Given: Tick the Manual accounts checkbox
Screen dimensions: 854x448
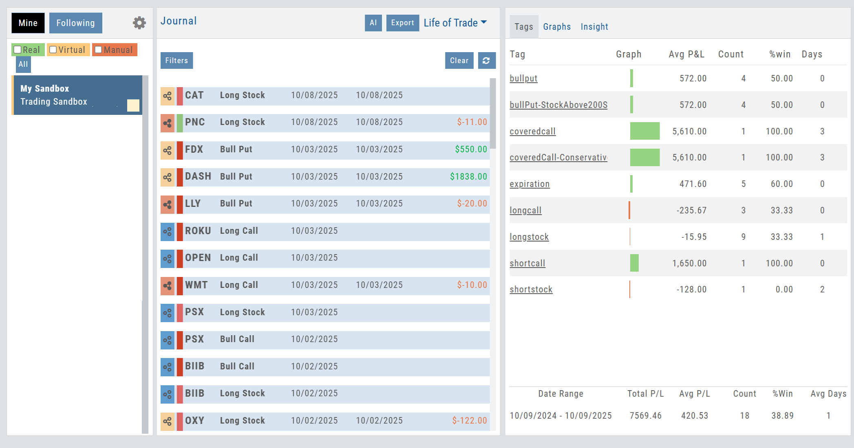Looking at the screenshot, I should point(98,50).
